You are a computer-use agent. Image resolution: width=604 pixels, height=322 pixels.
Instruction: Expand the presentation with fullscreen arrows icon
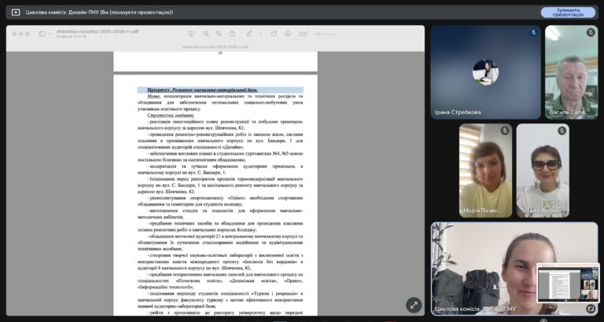coord(414,305)
